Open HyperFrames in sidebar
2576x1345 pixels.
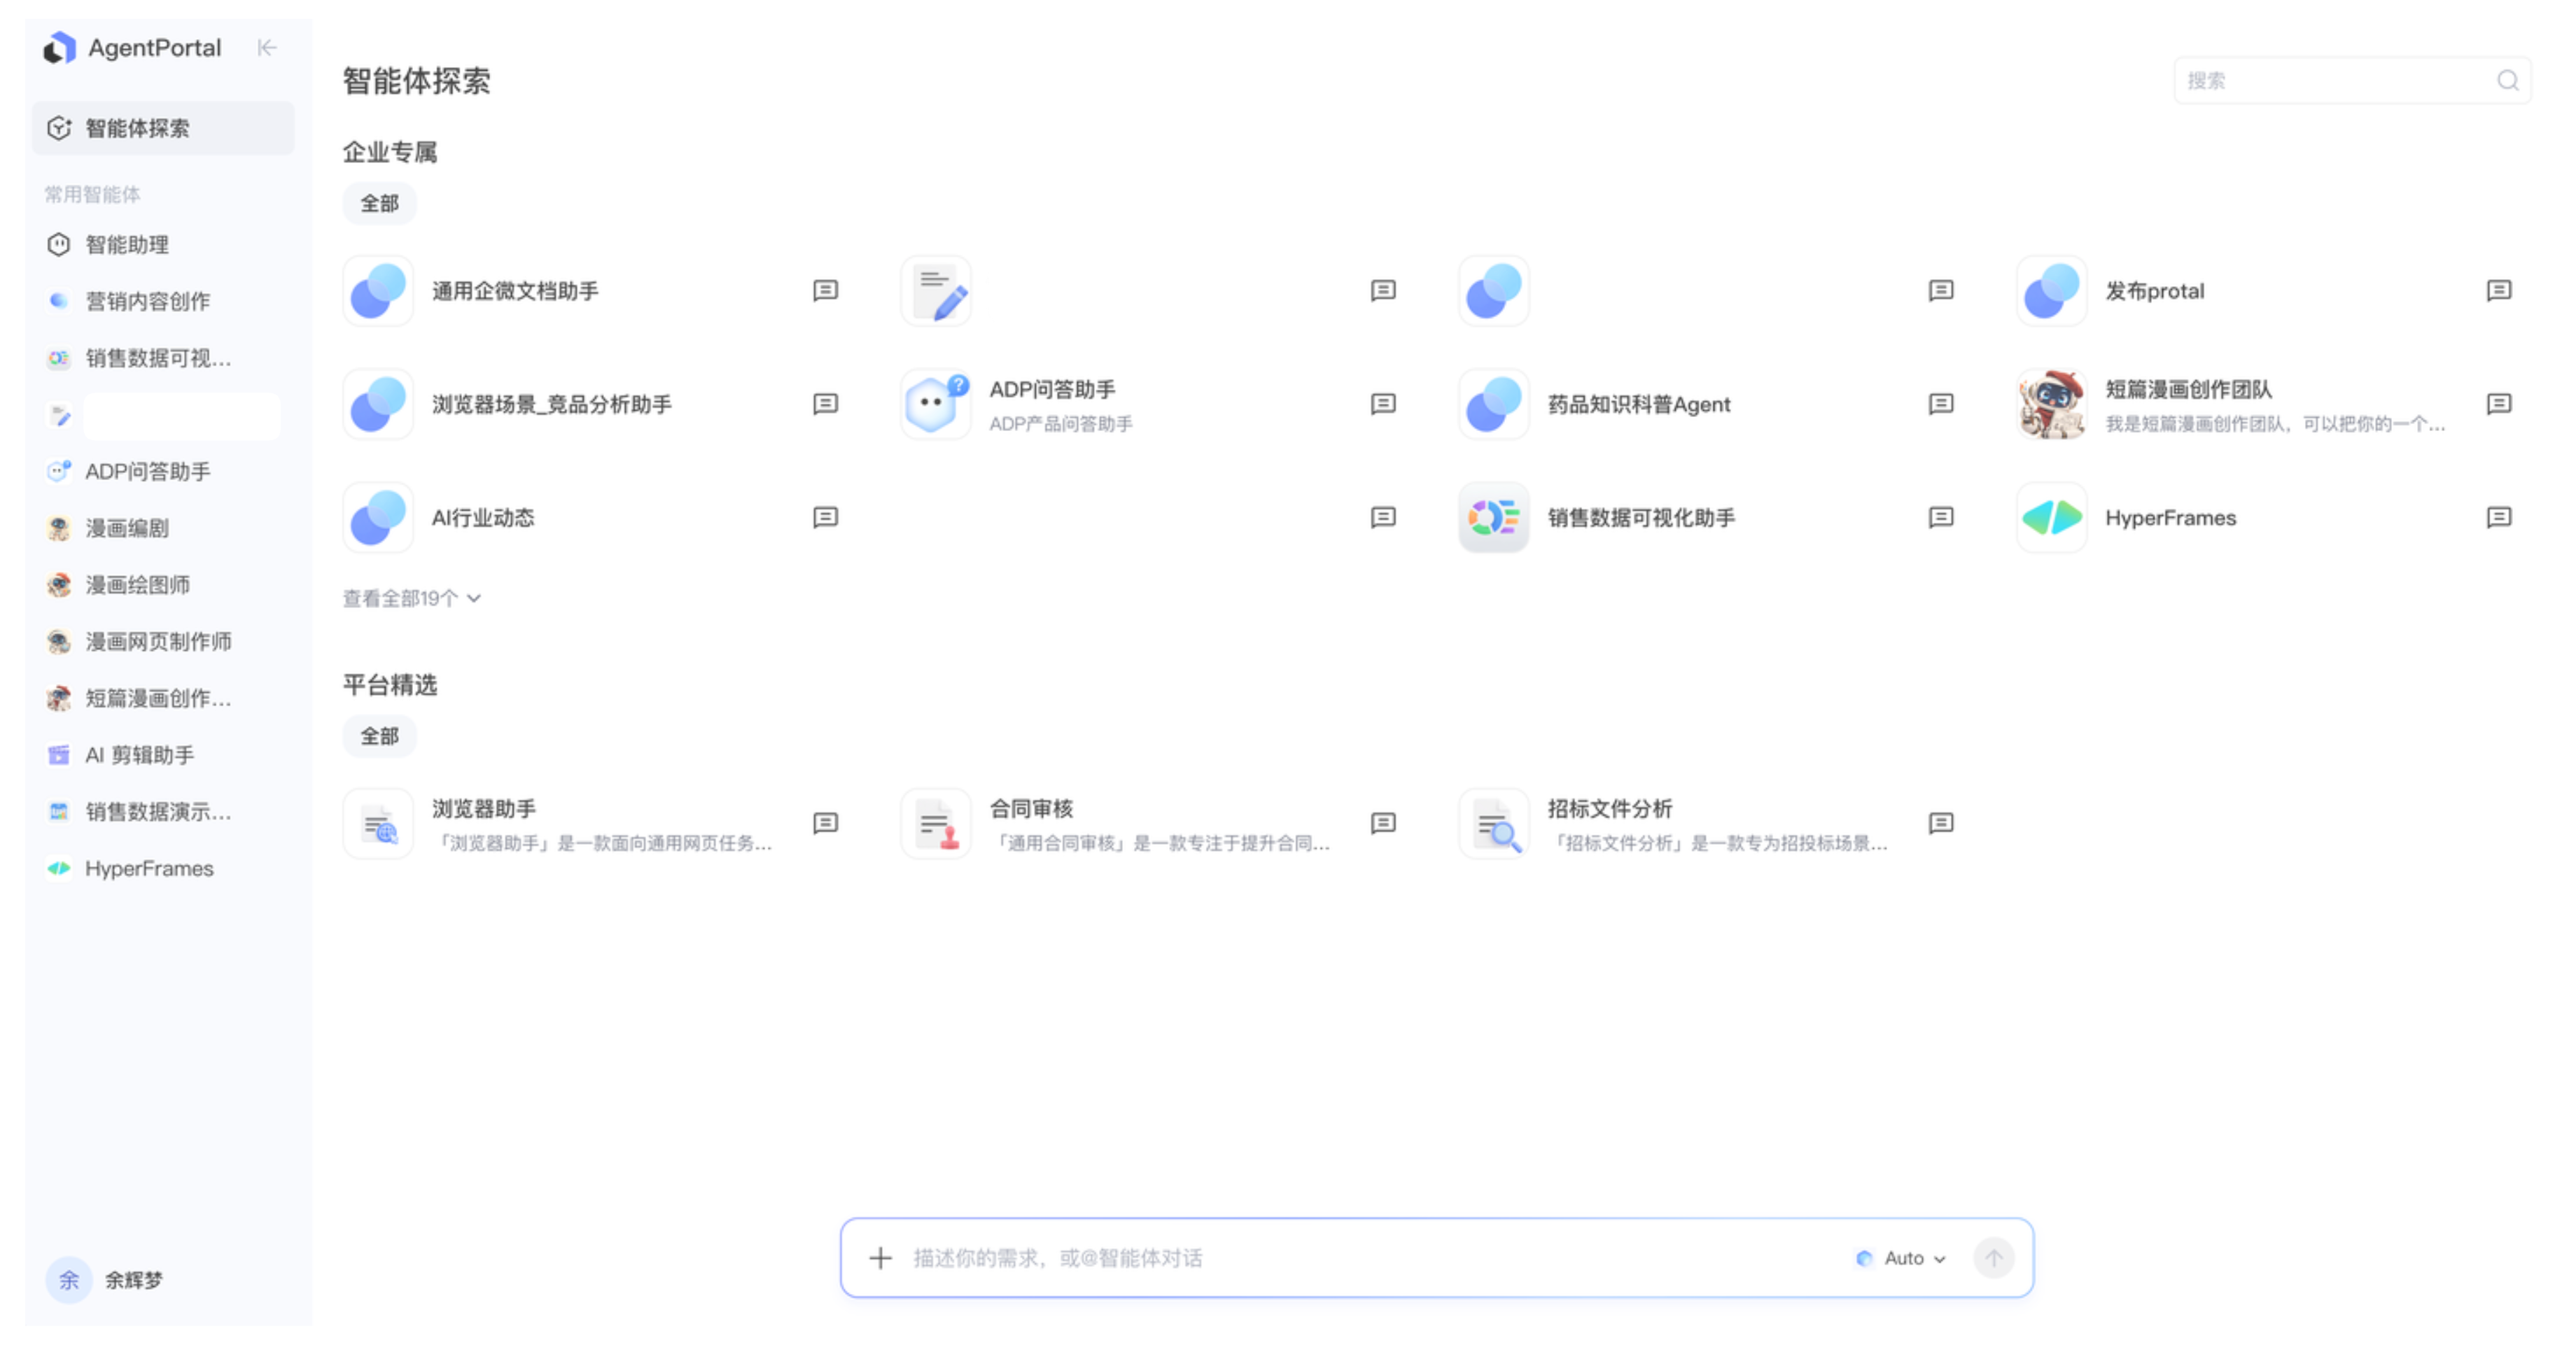pyautogui.click(x=163, y=868)
